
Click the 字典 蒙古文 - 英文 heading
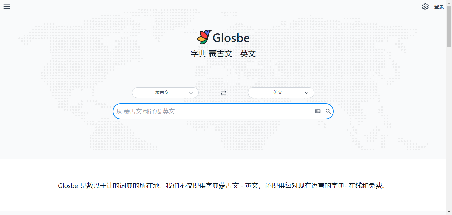[223, 54]
